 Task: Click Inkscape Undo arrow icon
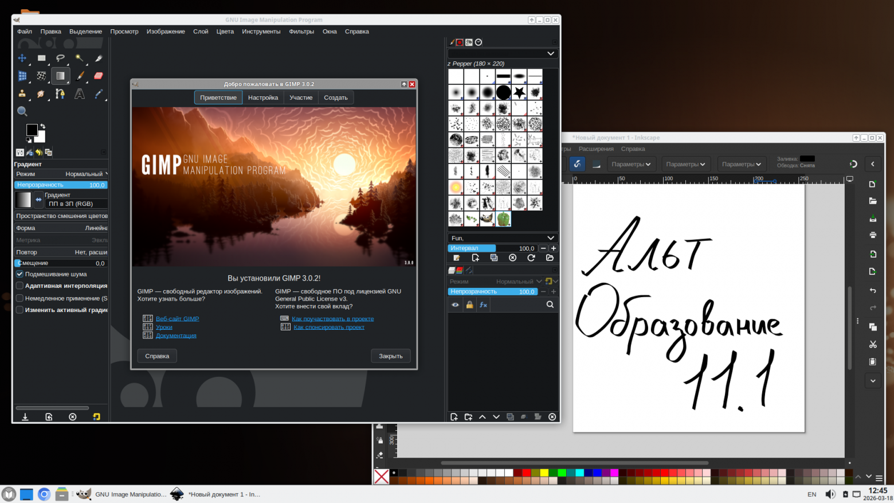pos(873,291)
